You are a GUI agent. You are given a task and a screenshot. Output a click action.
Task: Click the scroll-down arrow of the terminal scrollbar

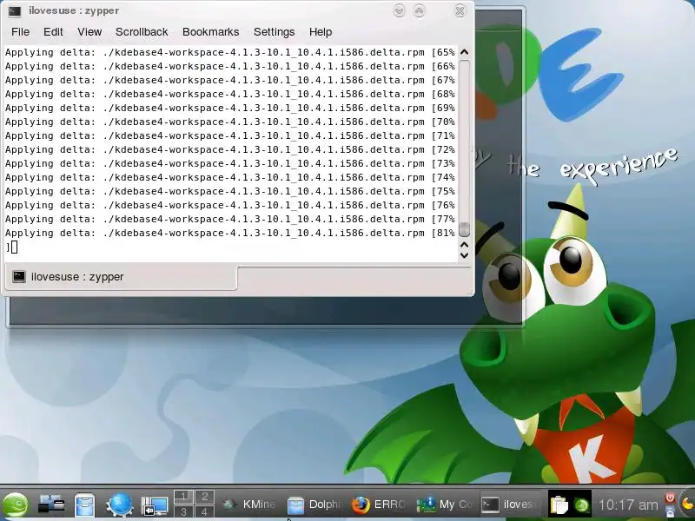[464, 255]
